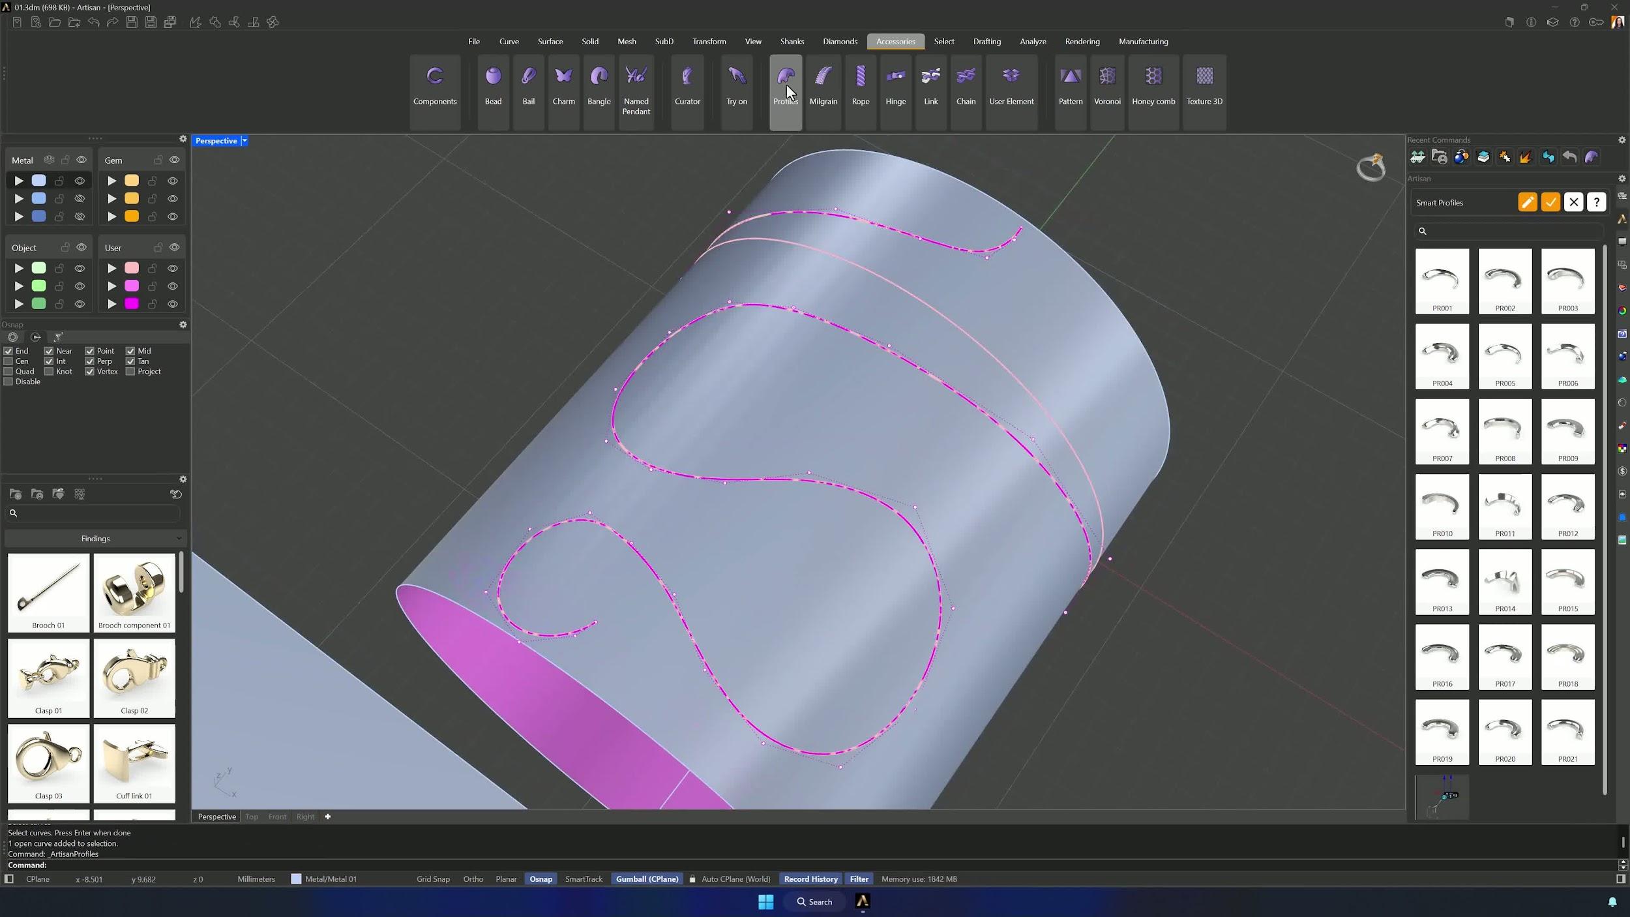Click the Smart Profiles search field

[x=1509, y=231]
